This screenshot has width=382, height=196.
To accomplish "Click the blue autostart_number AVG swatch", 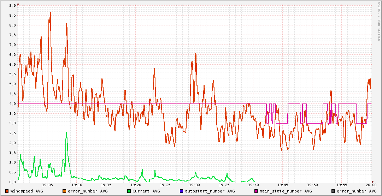I will pyautogui.click(x=182, y=191).
